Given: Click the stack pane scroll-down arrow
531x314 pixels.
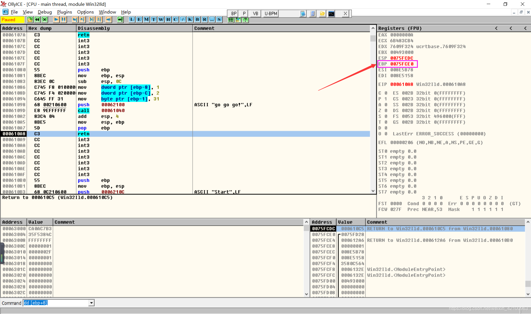Looking at the screenshot, I should (528, 294).
